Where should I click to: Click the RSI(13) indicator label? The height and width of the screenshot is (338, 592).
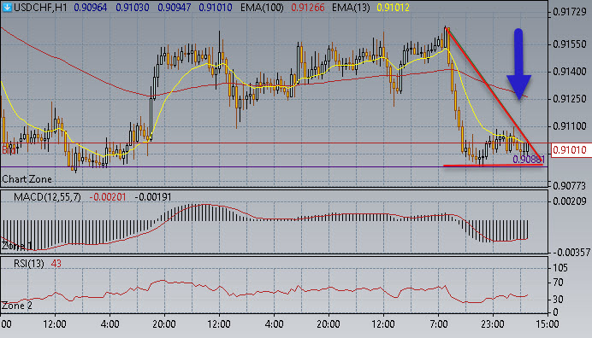click(29, 264)
